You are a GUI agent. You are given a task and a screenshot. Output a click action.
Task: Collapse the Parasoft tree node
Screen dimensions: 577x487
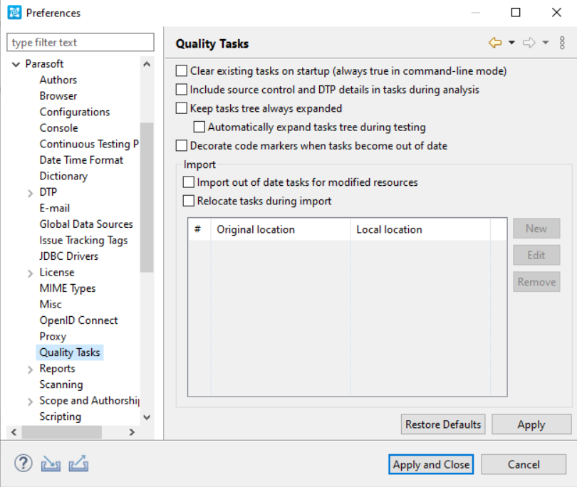[x=16, y=64]
